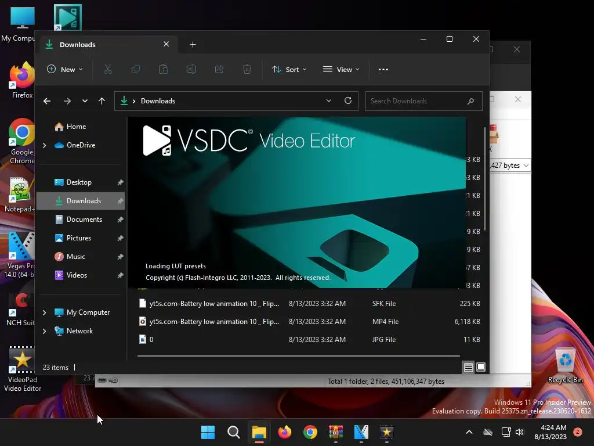This screenshot has width=594, height=446.
Task: Open Google Chrome desktop shortcut
Action: 21,141
